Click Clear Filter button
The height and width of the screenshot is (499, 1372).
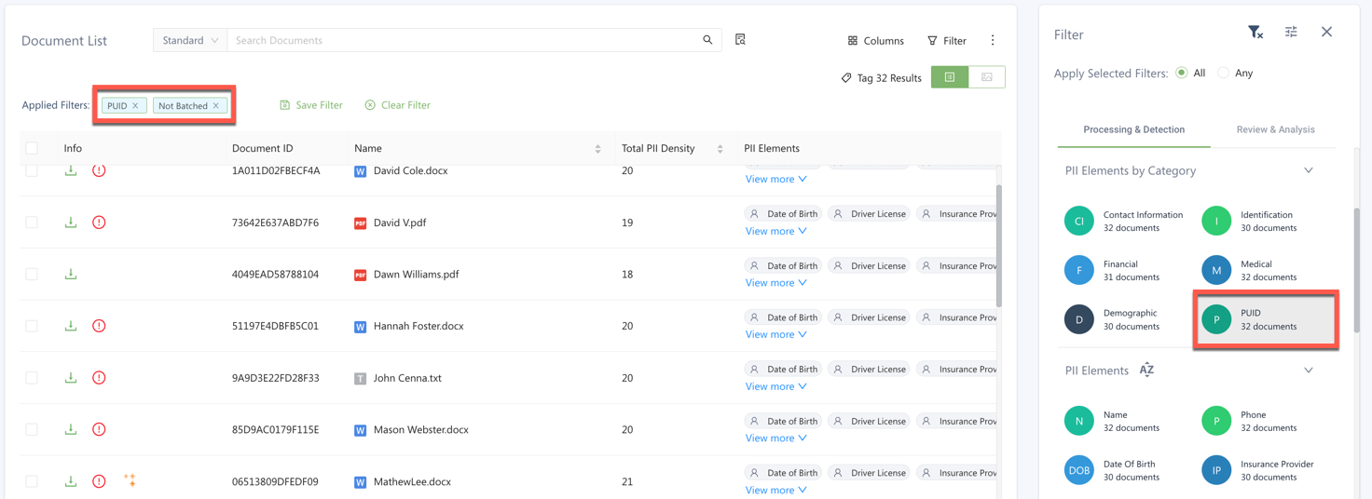pos(398,105)
